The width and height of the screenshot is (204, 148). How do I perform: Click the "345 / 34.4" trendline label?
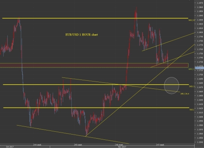click(x=184, y=94)
